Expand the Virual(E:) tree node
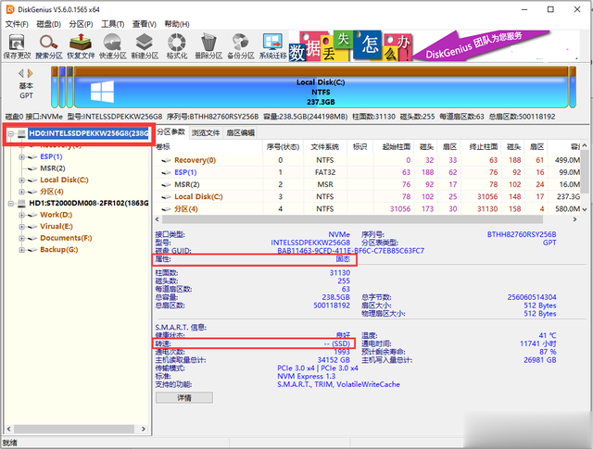 click(21, 227)
